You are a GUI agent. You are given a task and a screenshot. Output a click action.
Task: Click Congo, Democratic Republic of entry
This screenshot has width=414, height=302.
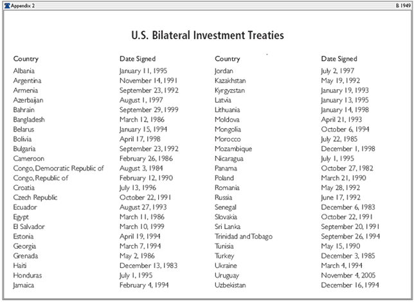click(59, 168)
